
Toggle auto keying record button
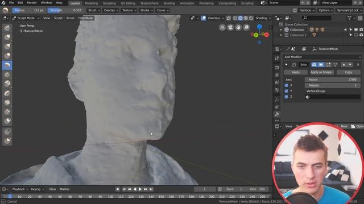(x=118, y=189)
